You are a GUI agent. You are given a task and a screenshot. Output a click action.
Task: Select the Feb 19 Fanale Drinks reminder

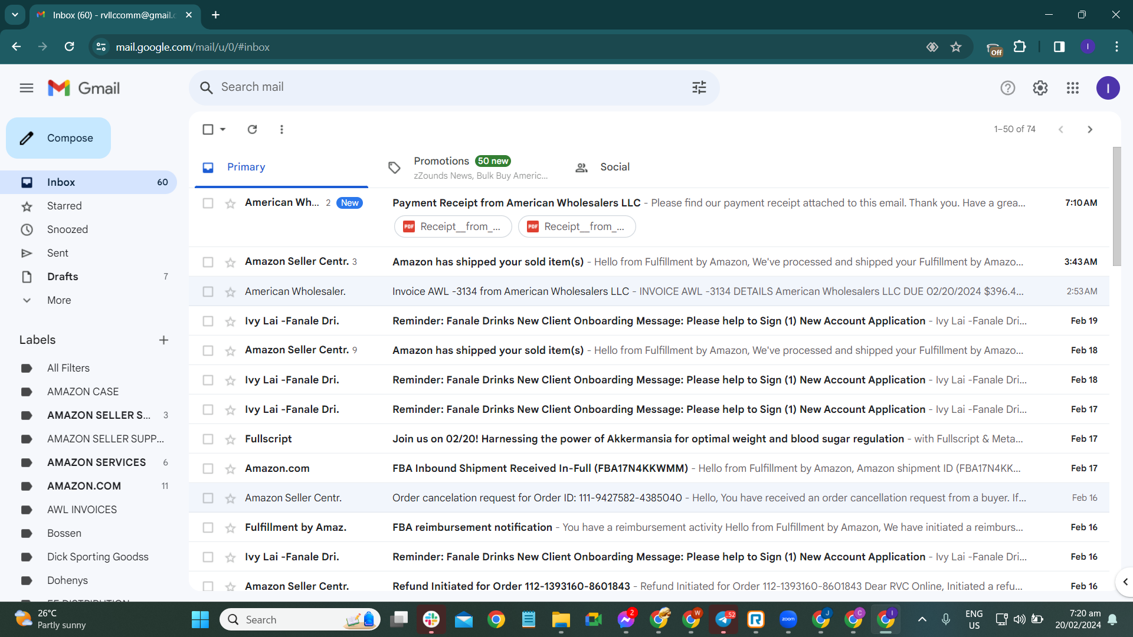(x=208, y=321)
